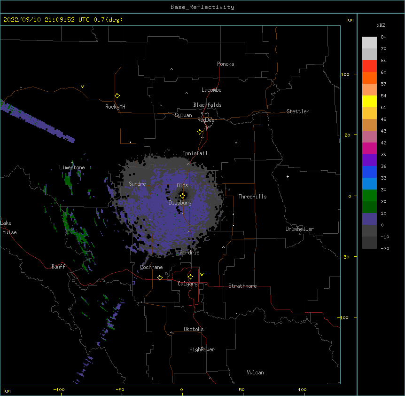The width and height of the screenshot is (405, 396).
Task: Click the Blackfalds city label
Action: 207,105
